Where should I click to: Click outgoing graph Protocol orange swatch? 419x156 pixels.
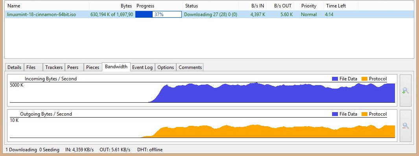(364, 114)
